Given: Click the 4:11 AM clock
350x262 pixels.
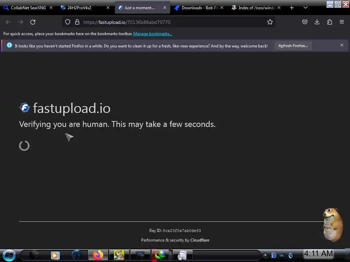Looking at the screenshot, I should tap(319, 253).
